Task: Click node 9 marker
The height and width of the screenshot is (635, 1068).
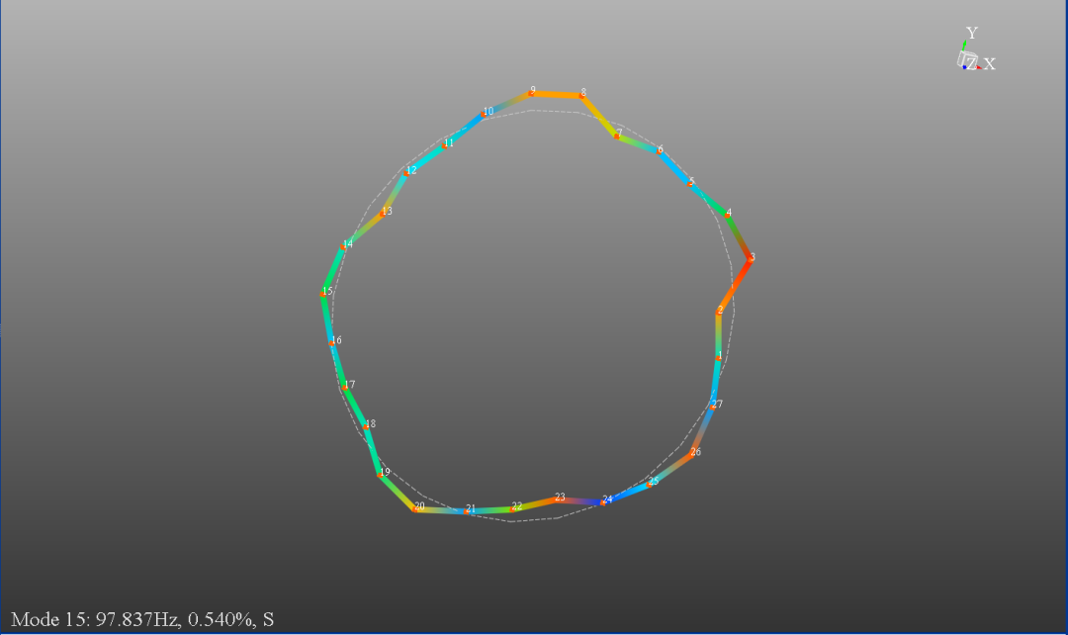Action: coord(531,92)
